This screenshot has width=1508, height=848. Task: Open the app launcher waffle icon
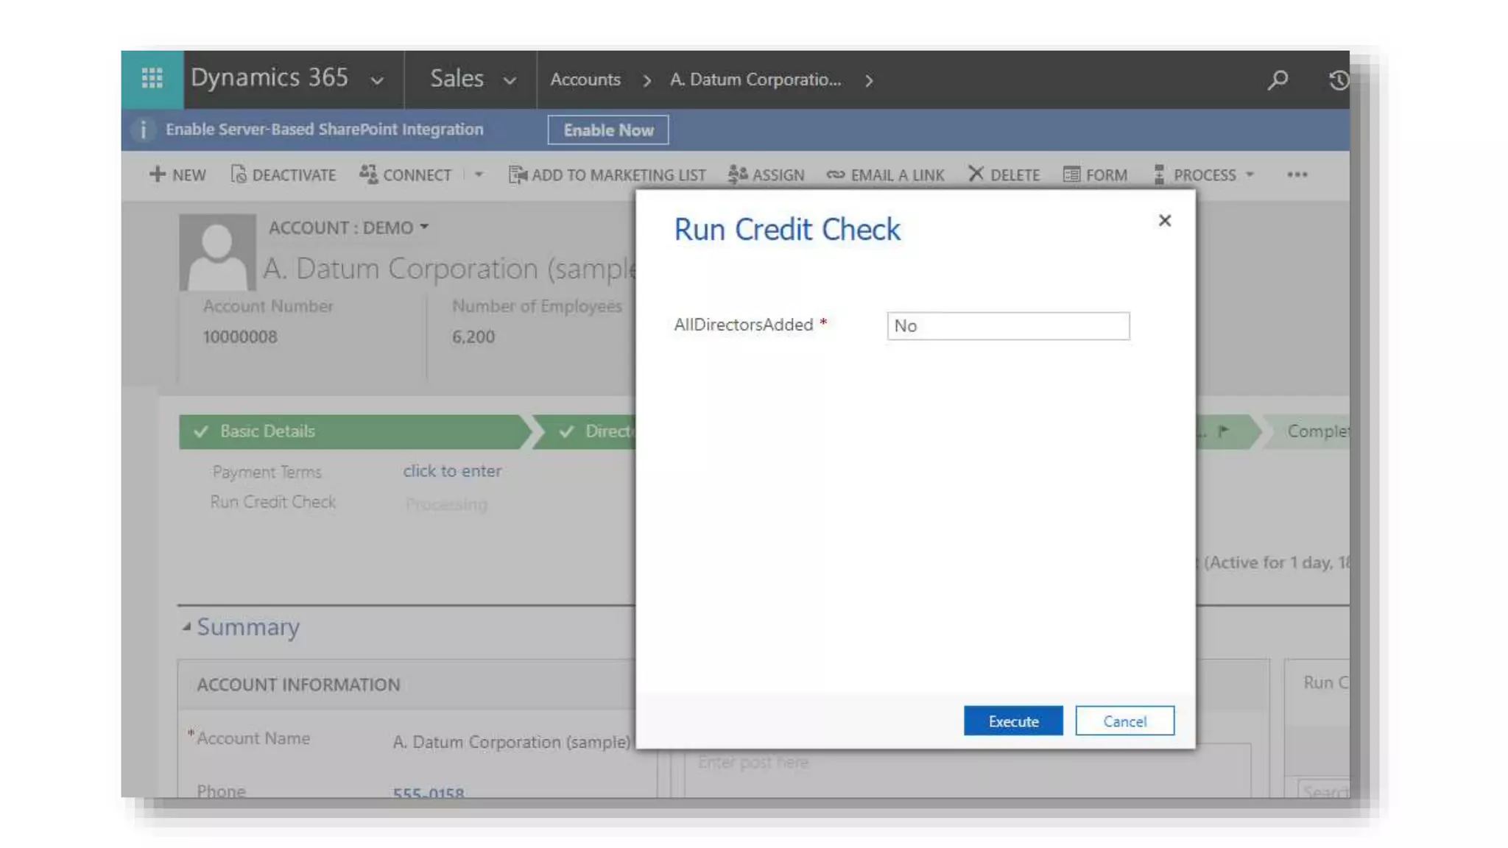pos(152,79)
